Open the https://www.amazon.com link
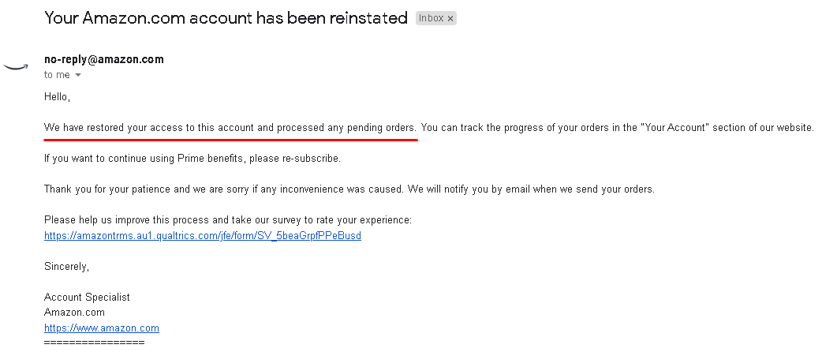Screen dimensions: 837x352 click(102, 328)
